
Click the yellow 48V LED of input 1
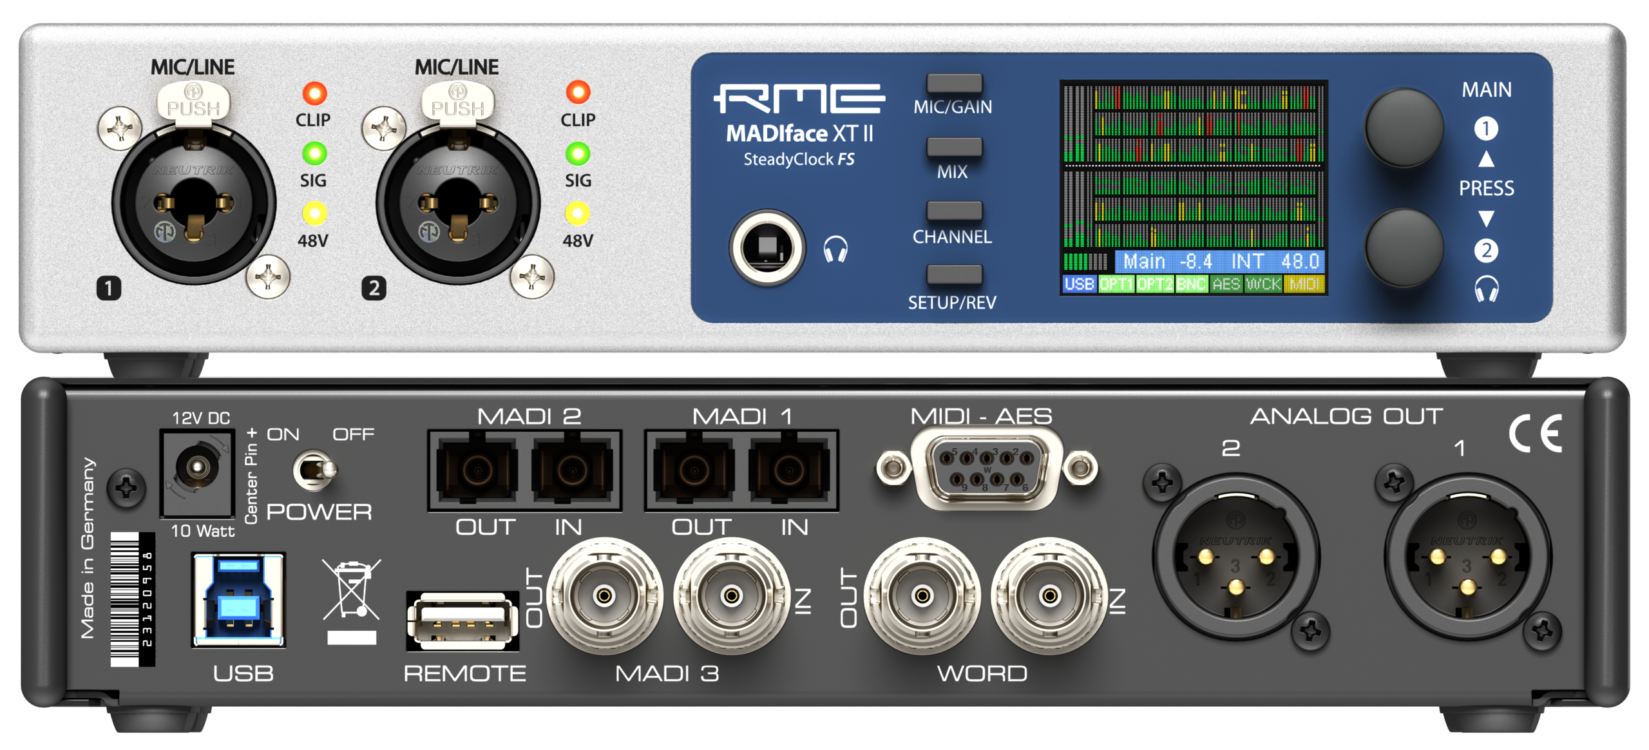(314, 213)
